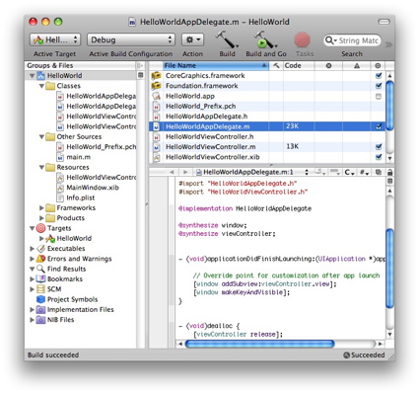Viewport: 419px width, 394px height.
Task: Click the warnings triangle column header
Action: tap(357, 66)
